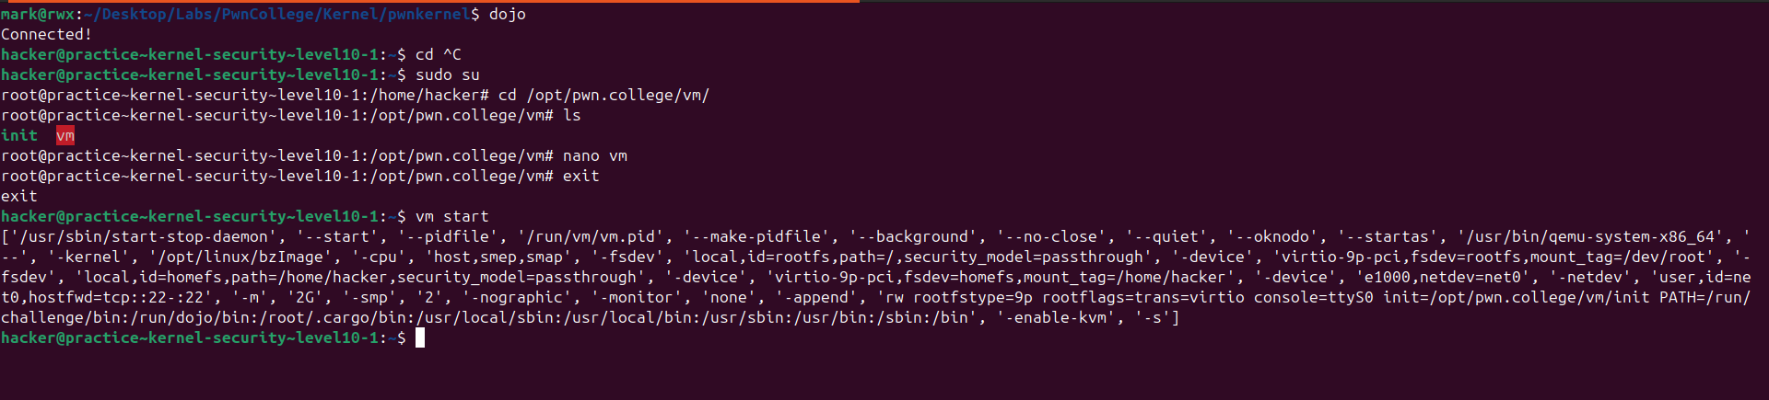Place cursor at the final empty prompt block
Screen dimensions: 1769x400
[420, 338]
